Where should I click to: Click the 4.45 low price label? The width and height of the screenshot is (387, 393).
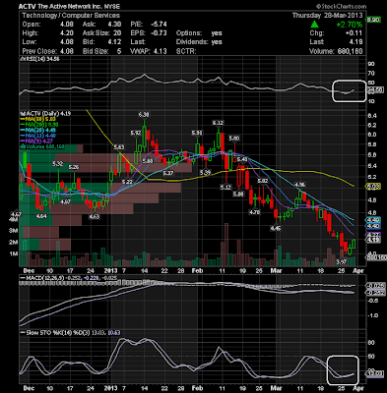click(276, 229)
